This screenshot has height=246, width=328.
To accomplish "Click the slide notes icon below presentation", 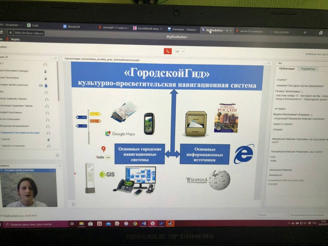I will (73, 204).
